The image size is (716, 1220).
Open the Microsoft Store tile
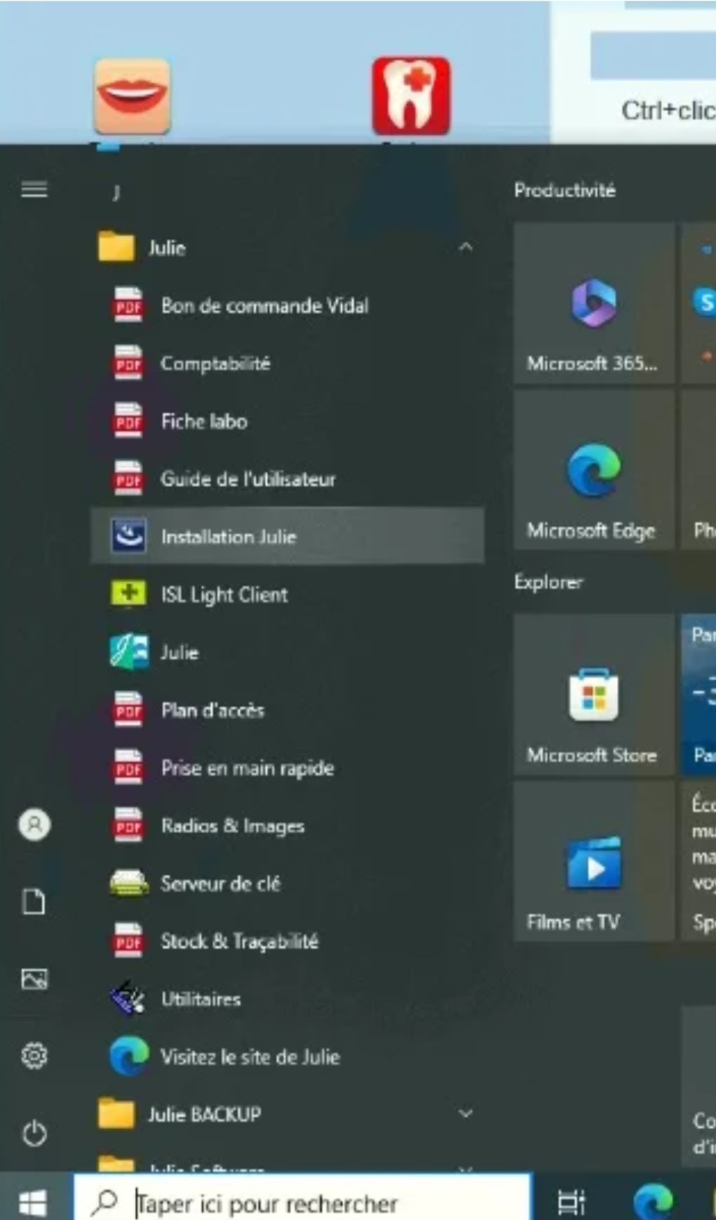[x=594, y=695]
